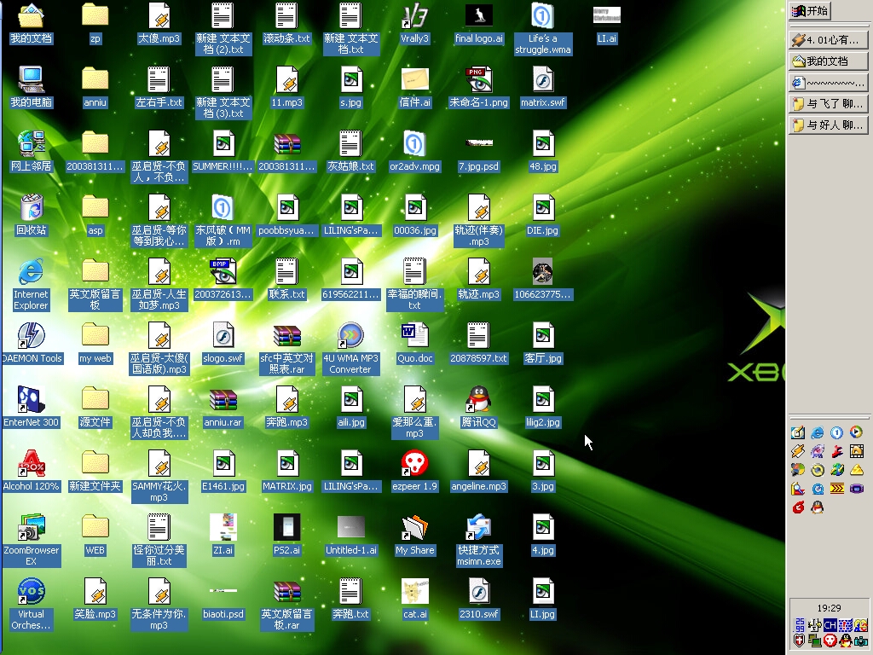Screen dimensions: 873x655
Task: Select the my web folder
Action: tap(95, 343)
